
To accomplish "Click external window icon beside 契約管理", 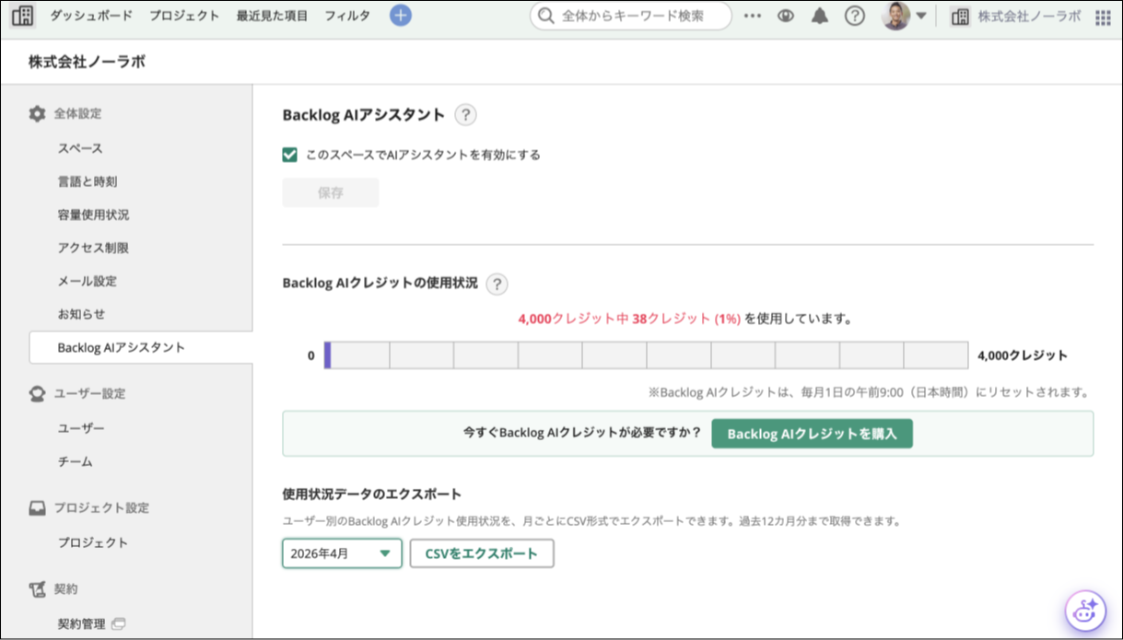I will (x=118, y=623).
